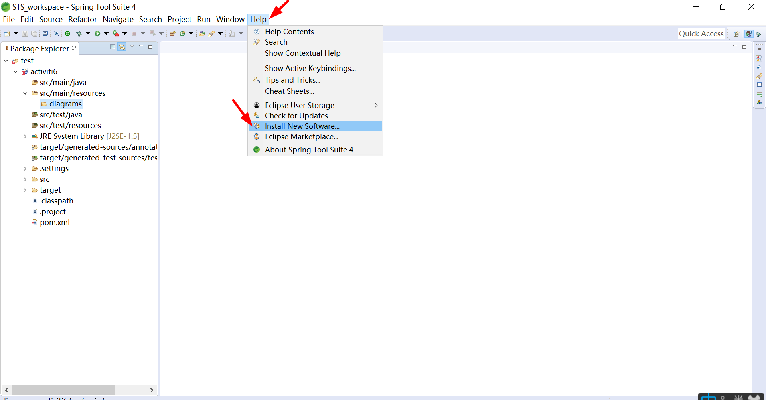The width and height of the screenshot is (766, 400).
Task: Click the Save All toolbar icon
Action: 34,33
